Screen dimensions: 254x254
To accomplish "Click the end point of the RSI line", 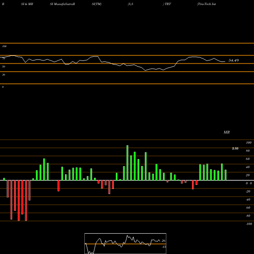I will coord(225,61).
